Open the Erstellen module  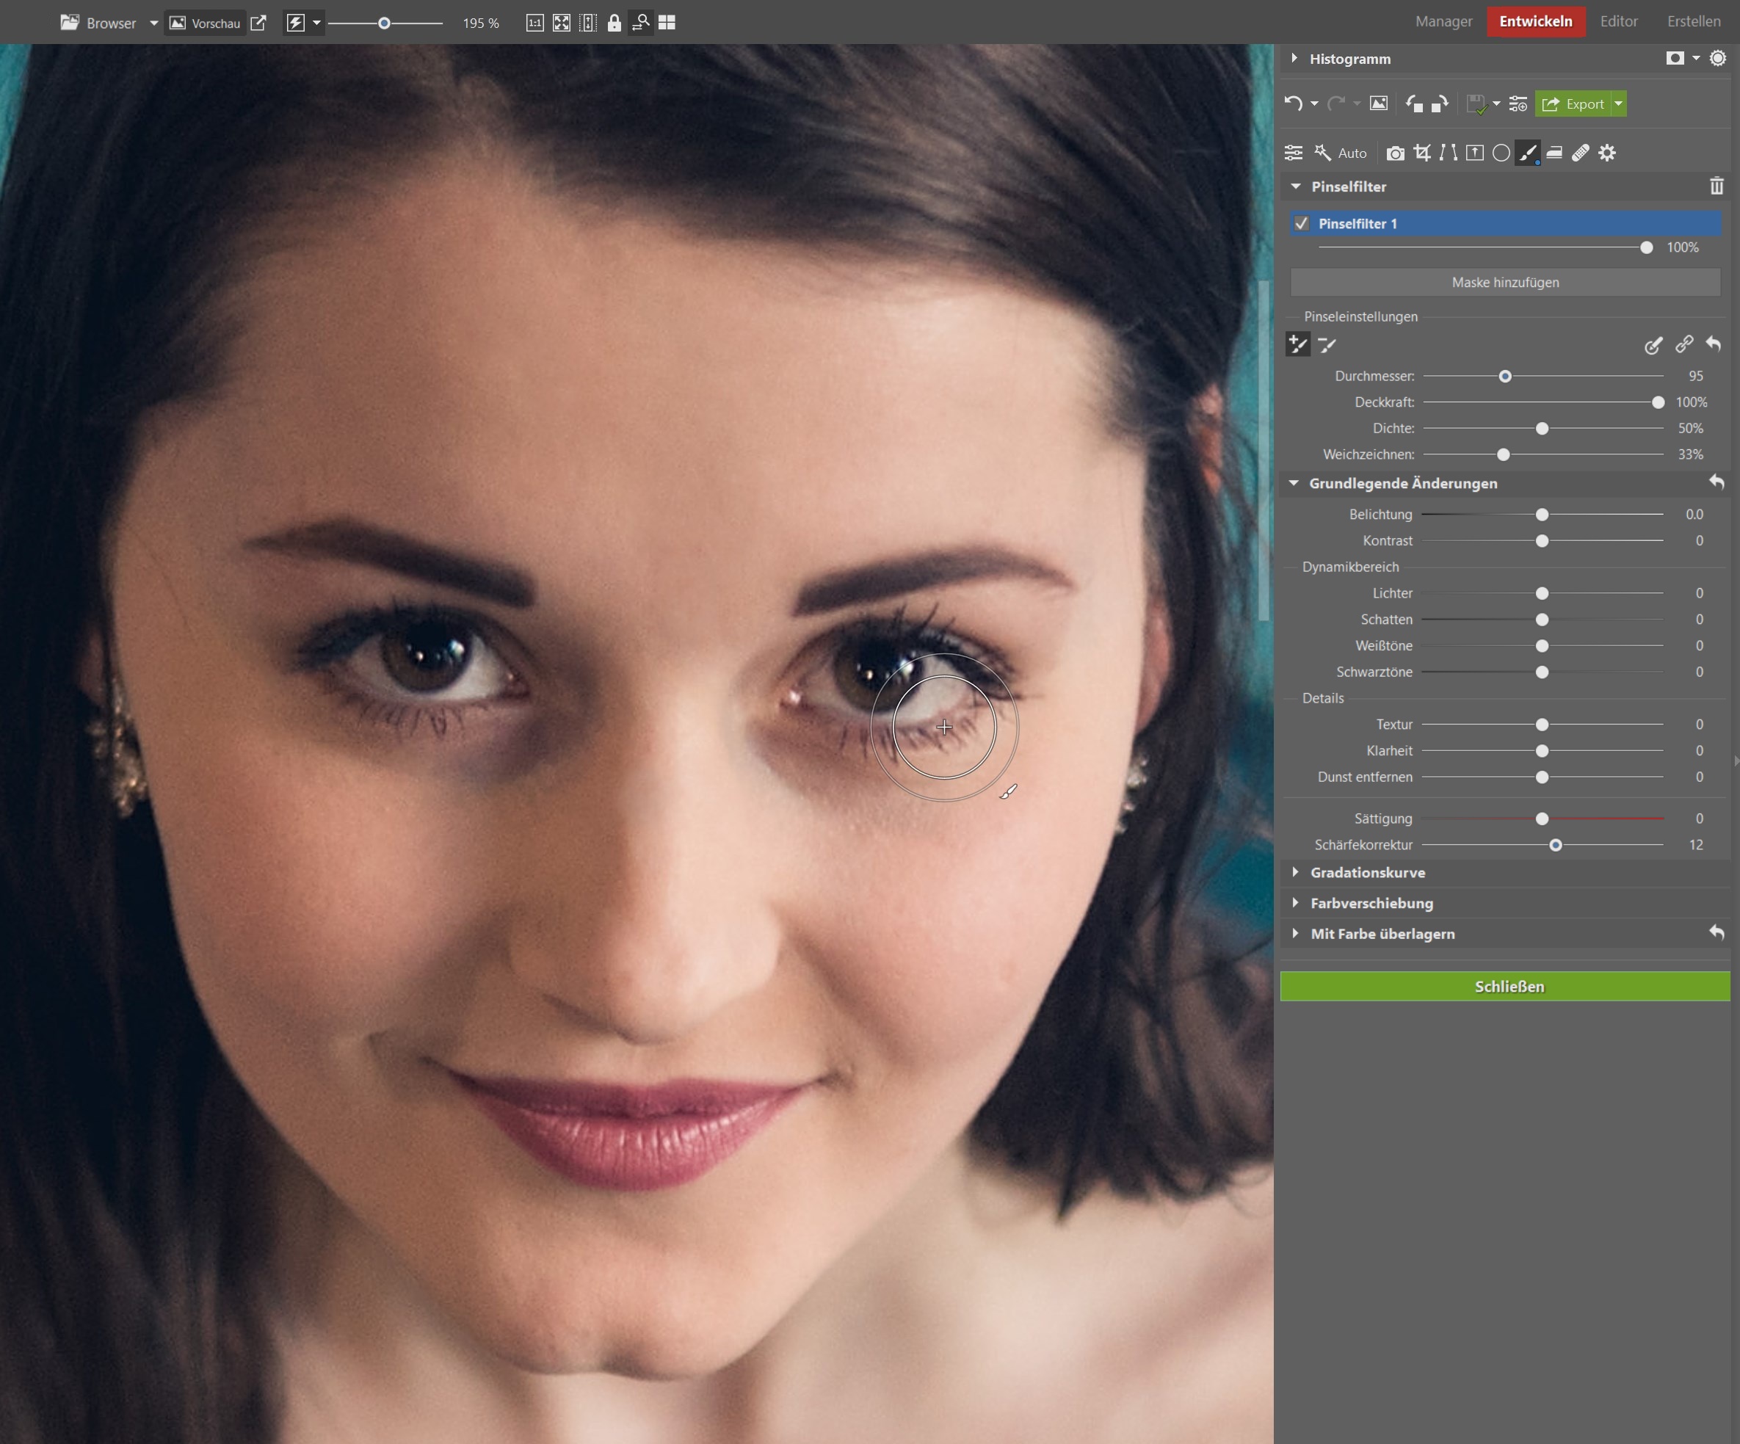[x=1694, y=21]
